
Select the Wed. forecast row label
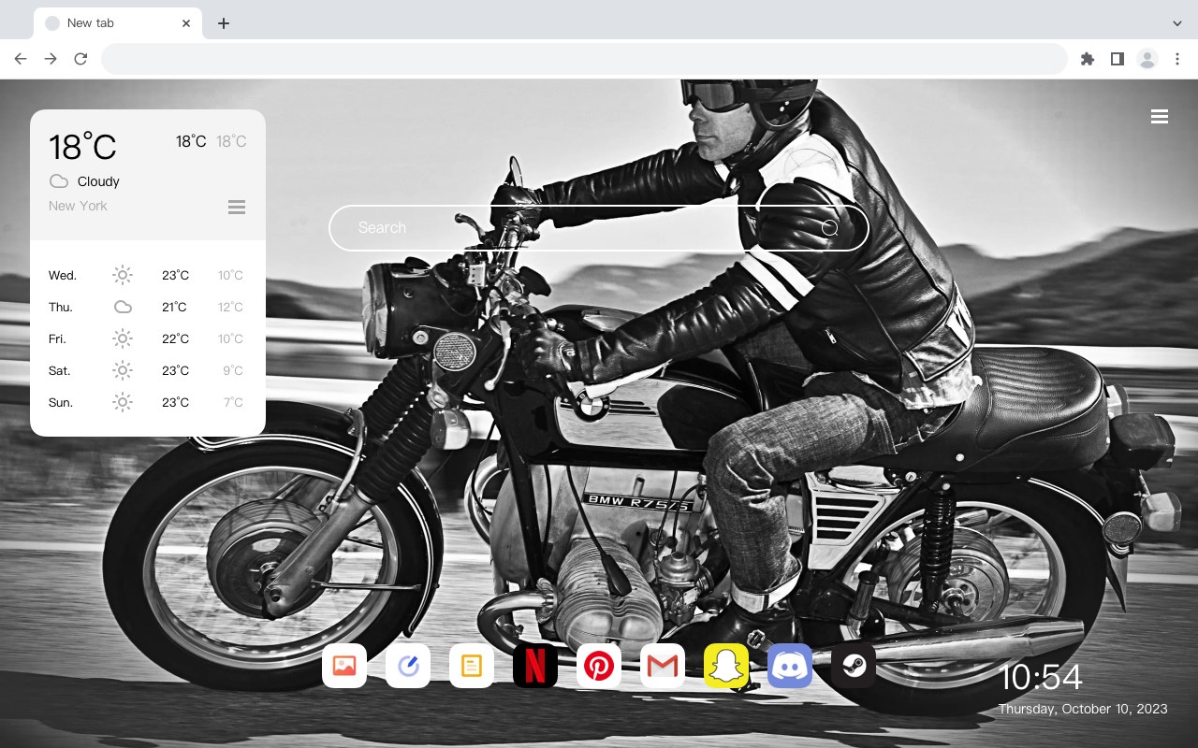coord(63,275)
